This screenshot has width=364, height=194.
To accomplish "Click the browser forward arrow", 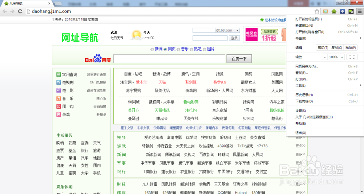I will coord(12,11).
